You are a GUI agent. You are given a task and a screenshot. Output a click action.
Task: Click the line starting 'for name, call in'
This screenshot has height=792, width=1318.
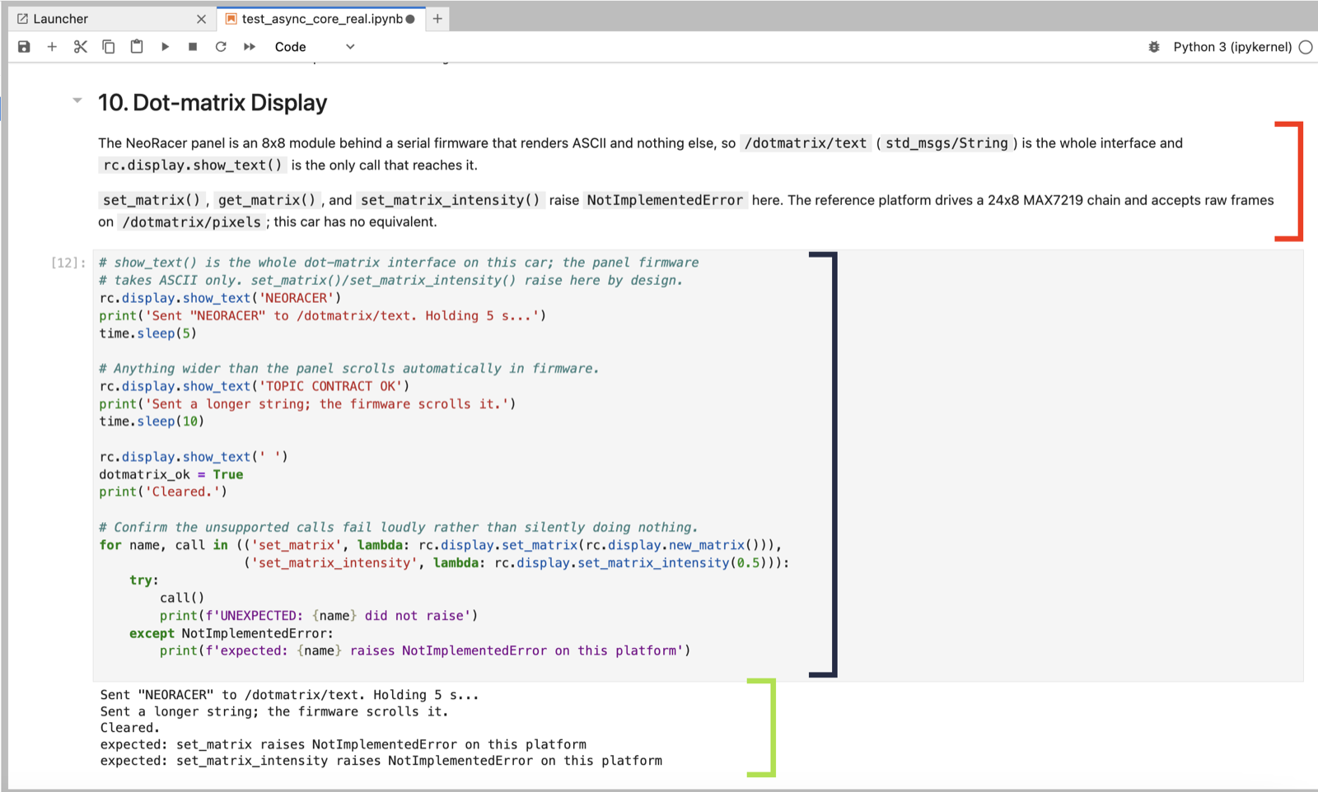441,545
